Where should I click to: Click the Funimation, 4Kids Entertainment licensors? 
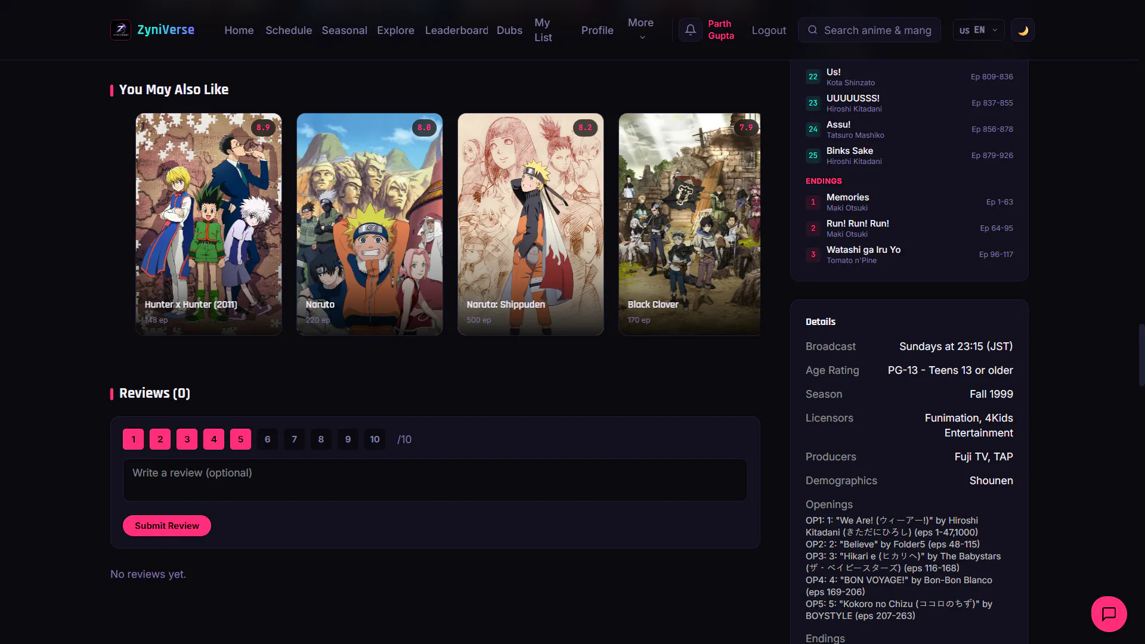968,426
